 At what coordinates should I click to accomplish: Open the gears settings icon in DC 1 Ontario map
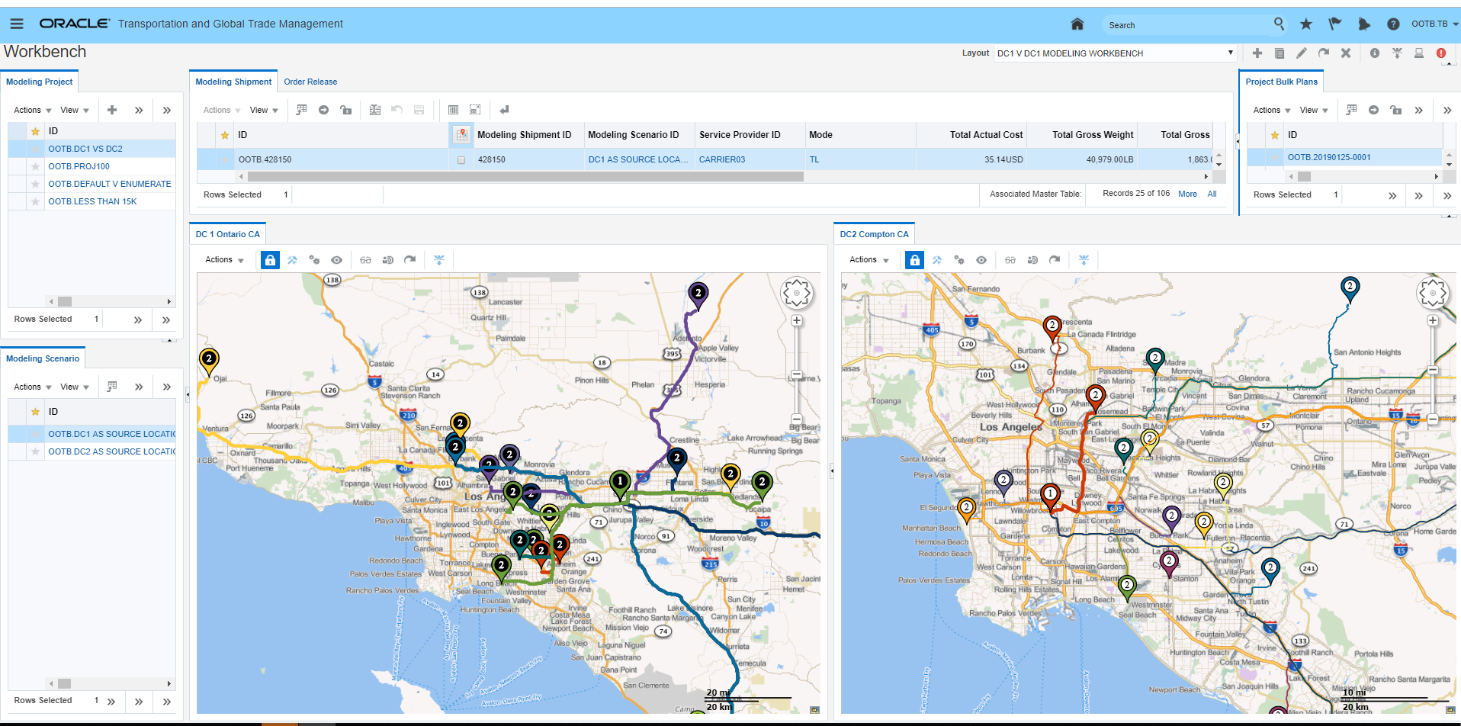[314, 260]
